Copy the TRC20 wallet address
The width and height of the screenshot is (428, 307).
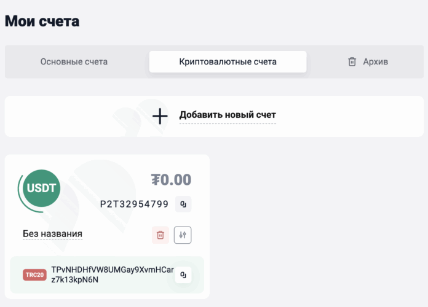coord(183,275)
